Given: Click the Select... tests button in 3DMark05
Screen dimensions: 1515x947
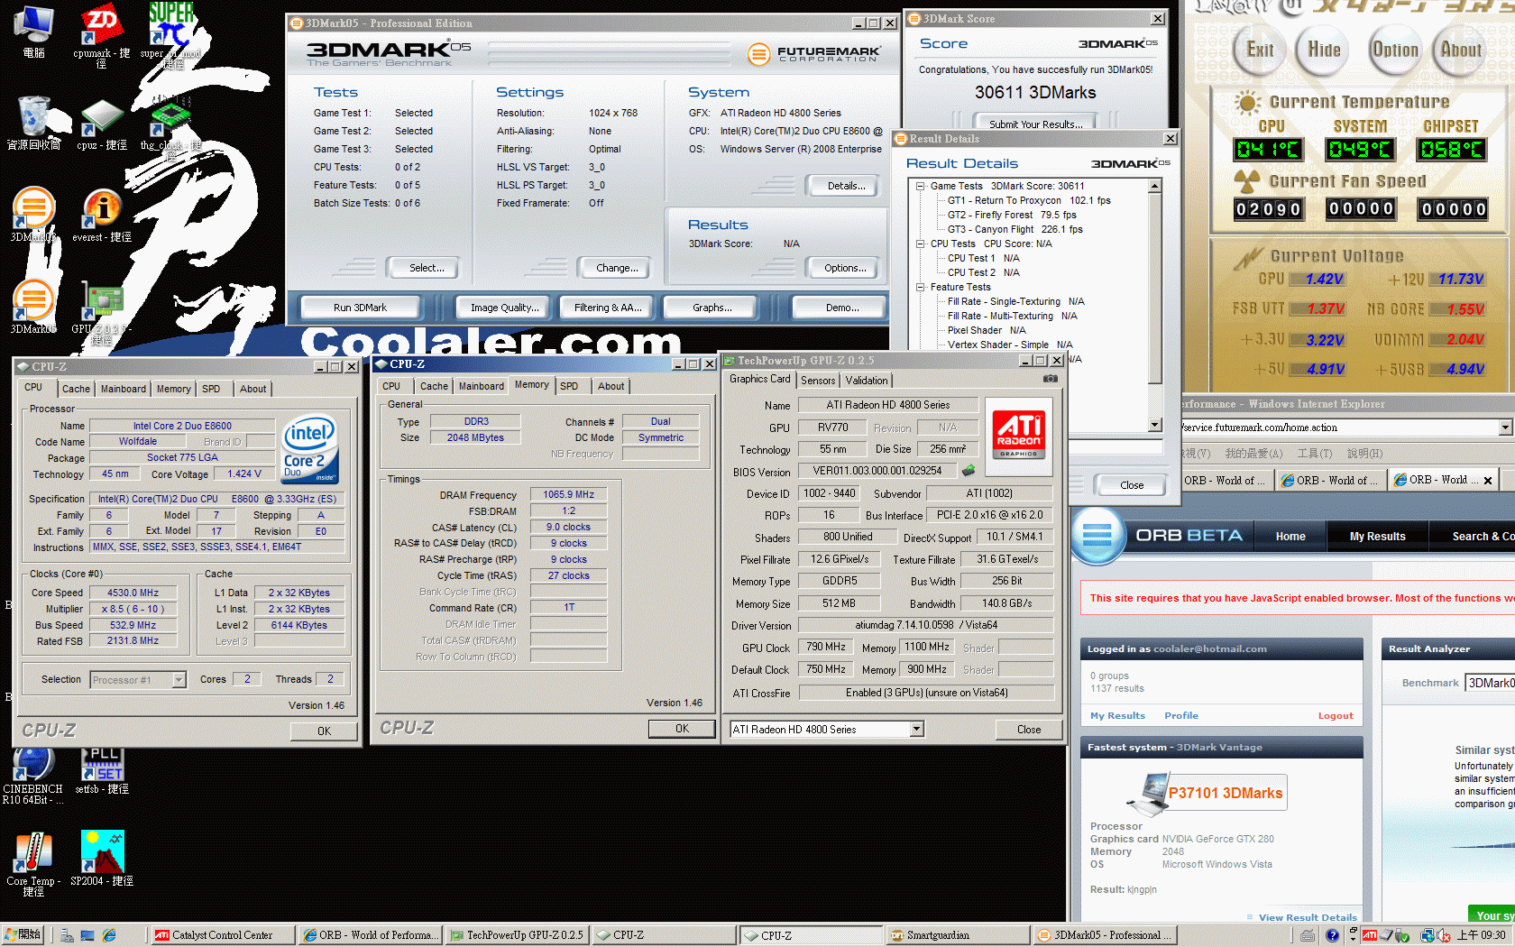Looking at the screenshot, I should [426, 268].
